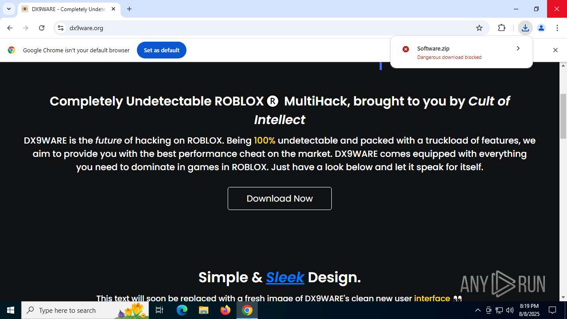Viewport: 567px width, 319px height.
Task: Open the Chrome profile icon
Action: point(541,28)
